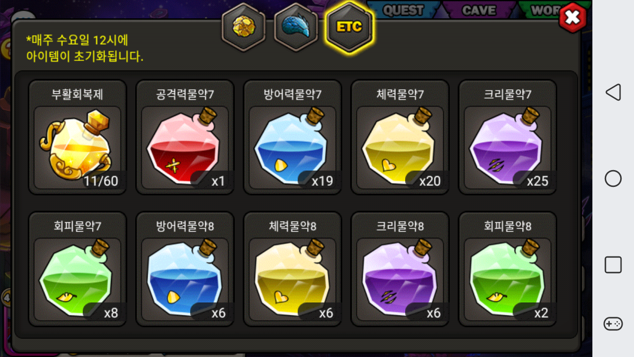
Task: Open the CAVE menu
Action: pyautogui.click(x=479, y=10)
